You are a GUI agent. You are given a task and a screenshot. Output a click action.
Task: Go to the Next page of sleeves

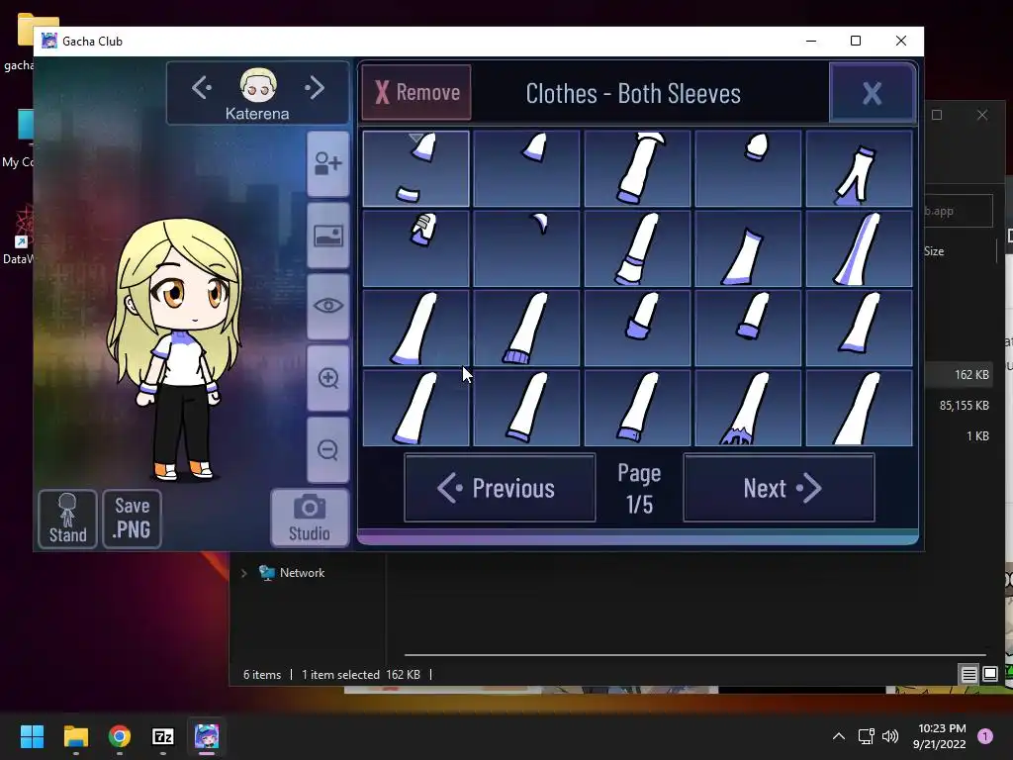click(x=779, y=488)
